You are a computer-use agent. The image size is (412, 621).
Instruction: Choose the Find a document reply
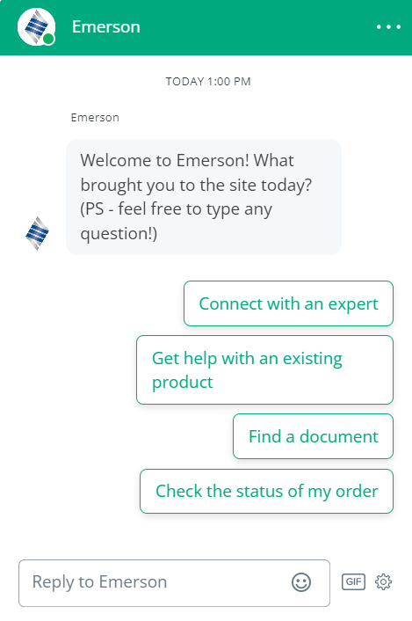313,436
